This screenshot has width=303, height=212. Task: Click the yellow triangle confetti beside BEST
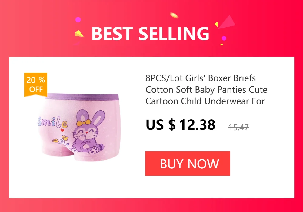click(x=79, y=34)
